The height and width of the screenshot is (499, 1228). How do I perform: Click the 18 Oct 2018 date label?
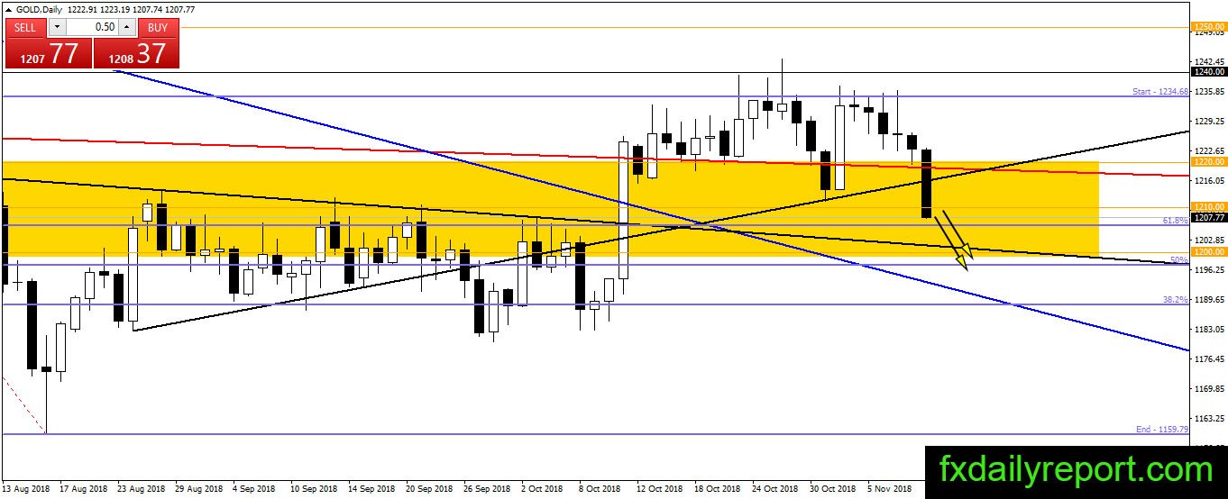[718, 488]
